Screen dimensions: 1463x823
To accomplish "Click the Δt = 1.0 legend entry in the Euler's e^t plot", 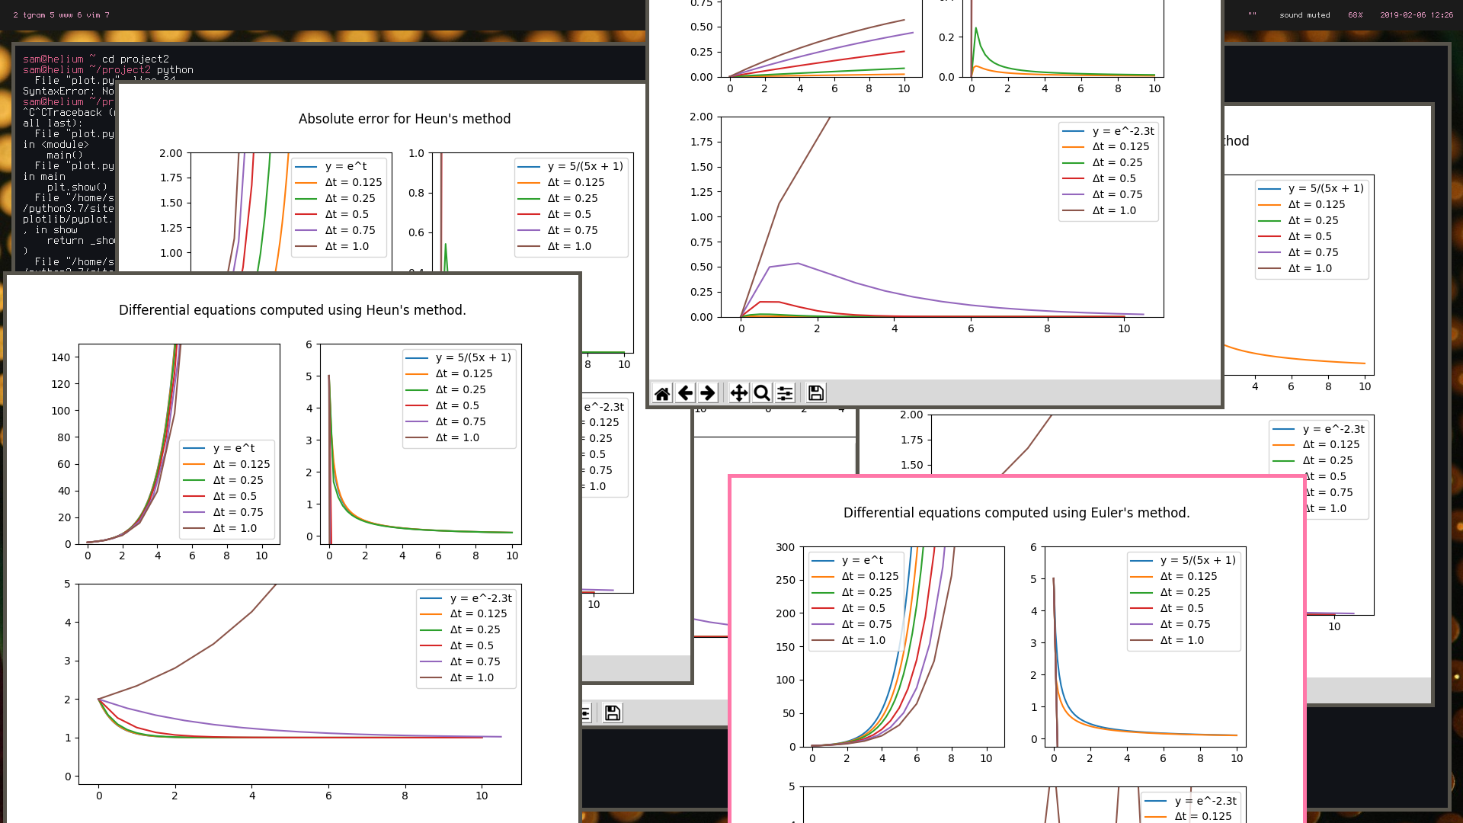I will (863, 640).
